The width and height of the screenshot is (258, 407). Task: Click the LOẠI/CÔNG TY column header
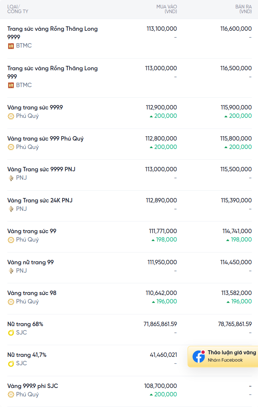coord(18,9)
